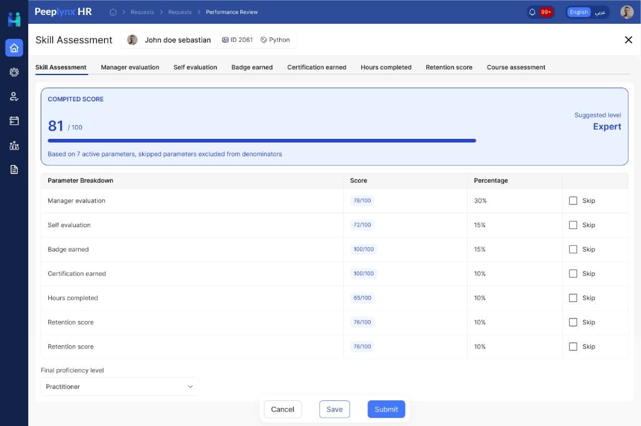
Task: Open the Requests breadcrumb before Performance Review
Action: (x=180, y=13)
